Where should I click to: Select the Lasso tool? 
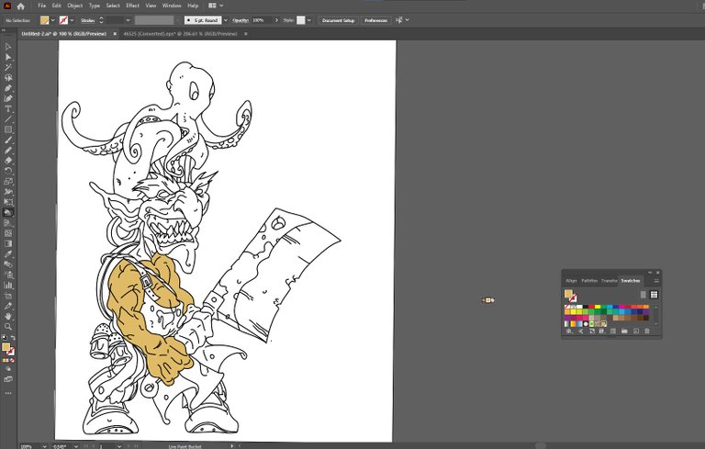click(8, 78)
